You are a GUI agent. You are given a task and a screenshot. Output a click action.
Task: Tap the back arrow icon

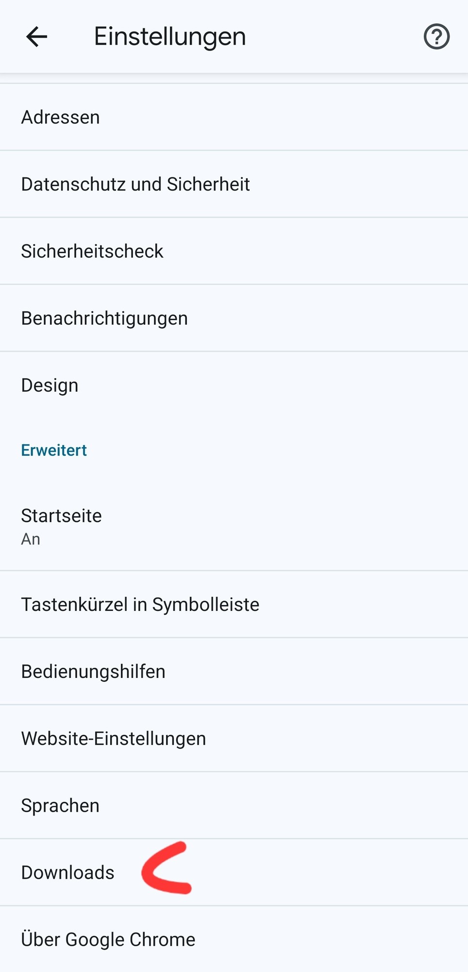tap(37, 36)
